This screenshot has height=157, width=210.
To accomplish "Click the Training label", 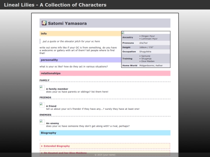I will pyautogui.click(x=127, y=59).
